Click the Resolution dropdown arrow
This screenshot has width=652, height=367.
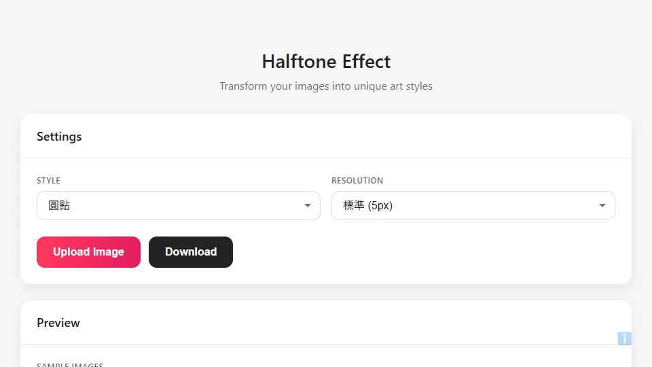pos(602,205)
